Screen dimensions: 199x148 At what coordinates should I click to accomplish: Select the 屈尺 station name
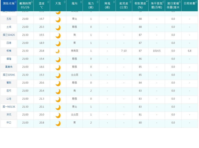[9, 90]
